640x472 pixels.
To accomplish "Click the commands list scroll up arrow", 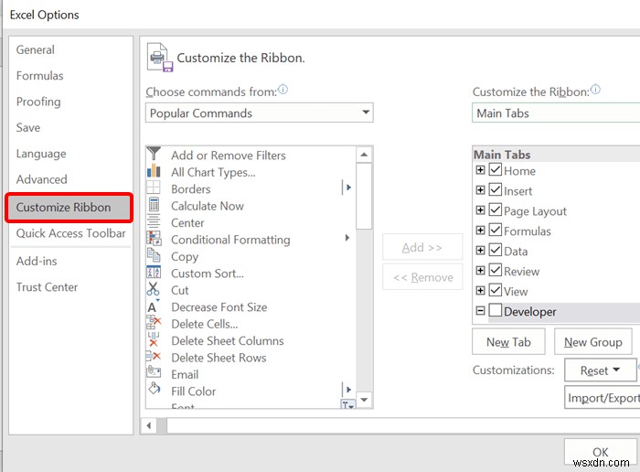I will click(364, 155).
